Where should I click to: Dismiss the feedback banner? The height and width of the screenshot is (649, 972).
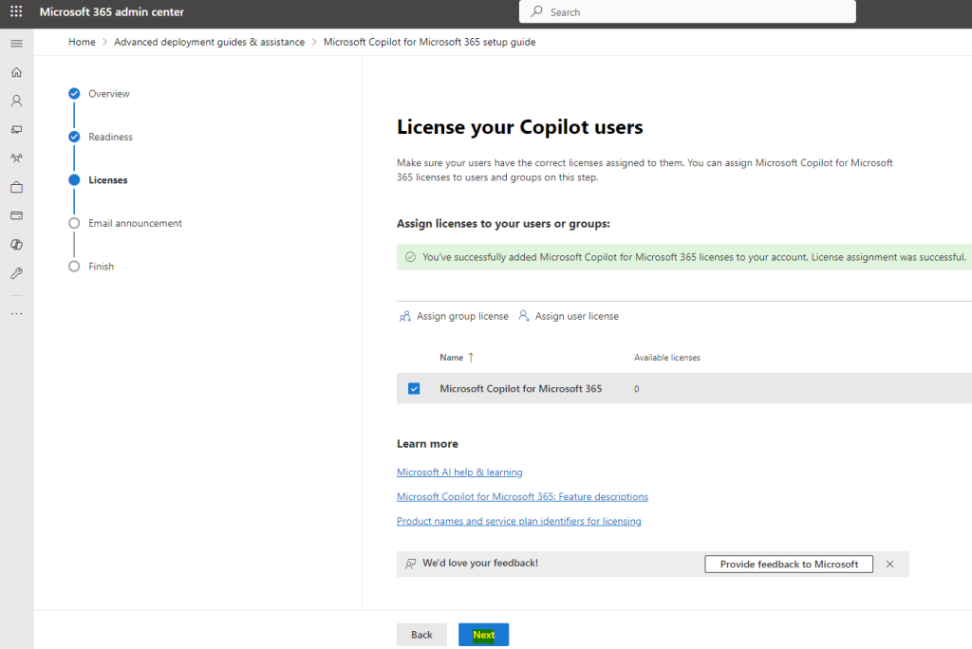(x=889, y=564)
